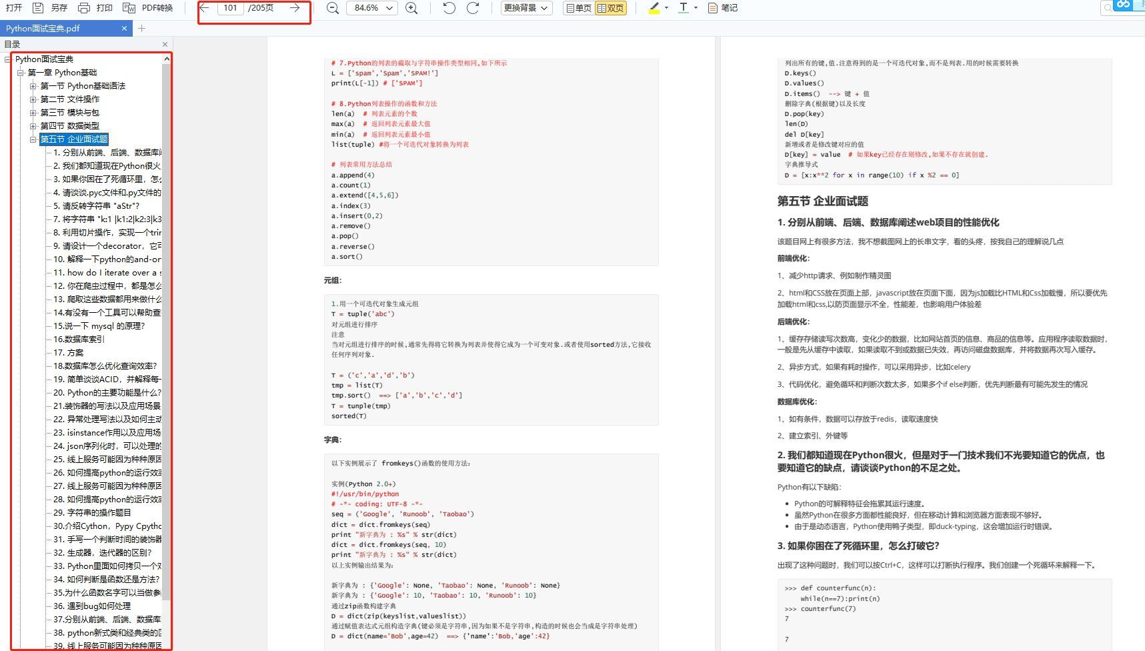Viewport: 1145px width, 651px height.
Task: Select 第四节 数据类型 in outline
Action: point(69,126)
